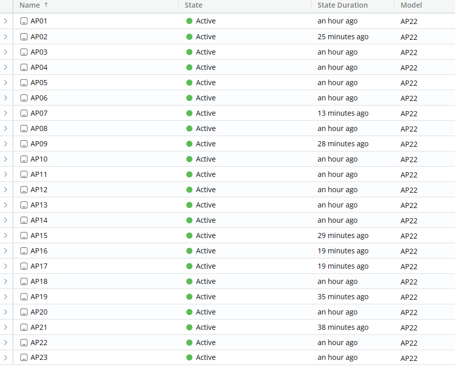Click 'an hour ago' duration for AP13
This screenshot has width=455, height=366.
[x=337, y=205]
